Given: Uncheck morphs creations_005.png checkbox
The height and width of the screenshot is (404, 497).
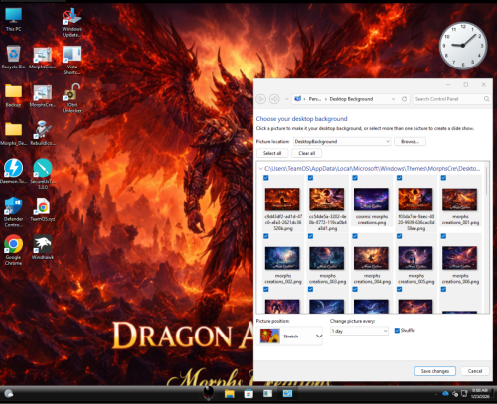Looking at the screenshot, I should pyautogui.click(x=400, y=236).
